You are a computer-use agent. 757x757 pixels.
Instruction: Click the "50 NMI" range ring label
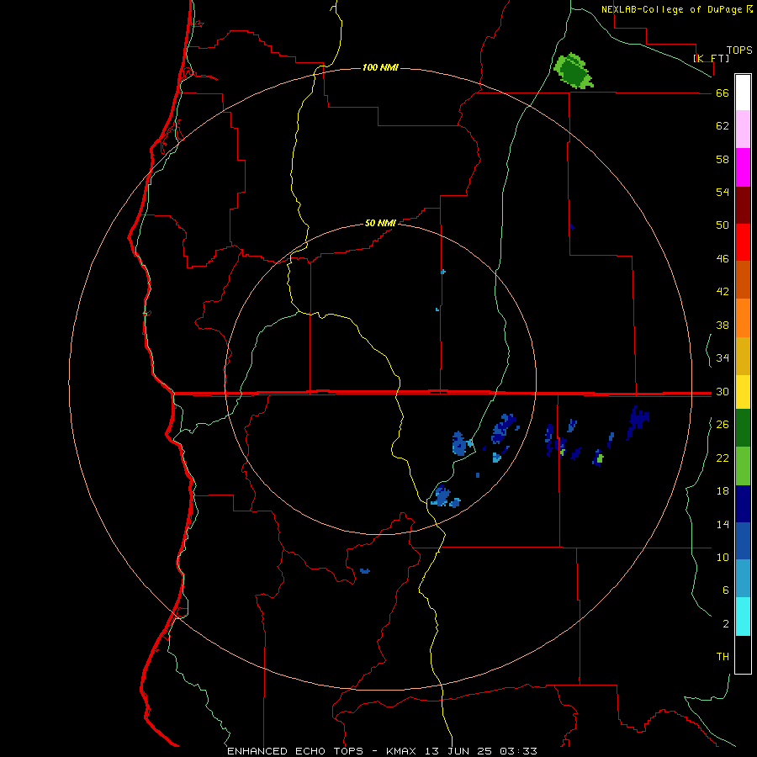[380, 223]
